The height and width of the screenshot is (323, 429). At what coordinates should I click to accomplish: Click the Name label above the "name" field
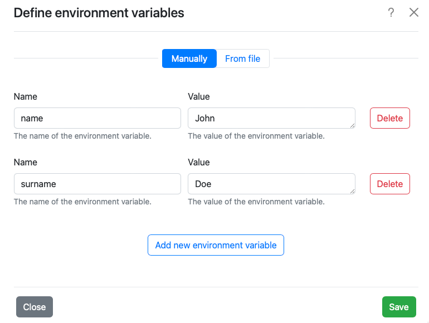26,96
